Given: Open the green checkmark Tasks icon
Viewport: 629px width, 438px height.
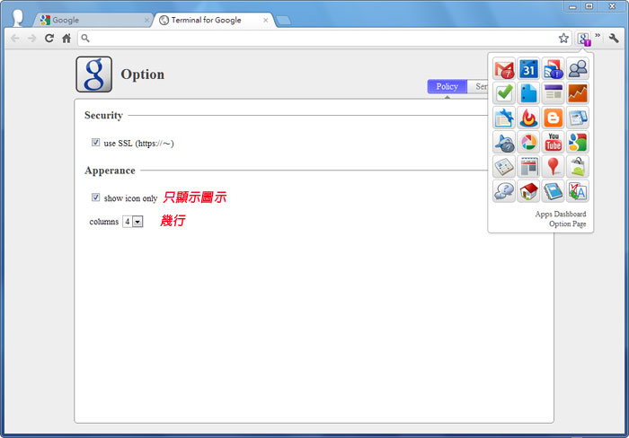Looking at the screenshot, I should click(504, 93).
